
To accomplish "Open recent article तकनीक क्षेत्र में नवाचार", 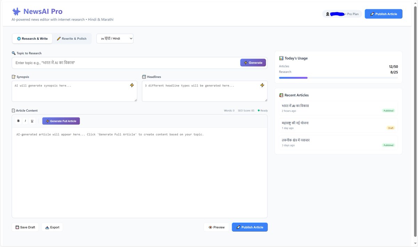I will [338, 142].
